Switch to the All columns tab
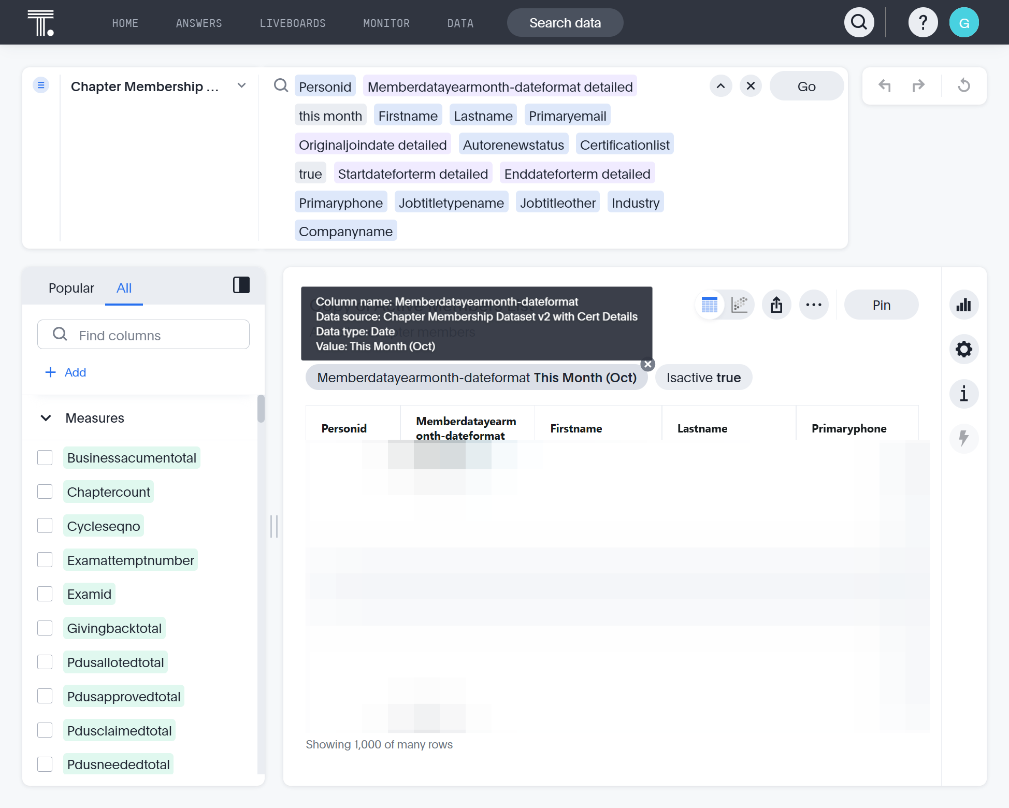Screen dimensions: 1009x808 [124, 288]
